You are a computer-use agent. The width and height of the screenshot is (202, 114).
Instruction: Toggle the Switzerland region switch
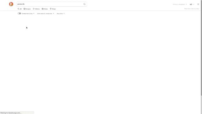[x=19, y=13]
